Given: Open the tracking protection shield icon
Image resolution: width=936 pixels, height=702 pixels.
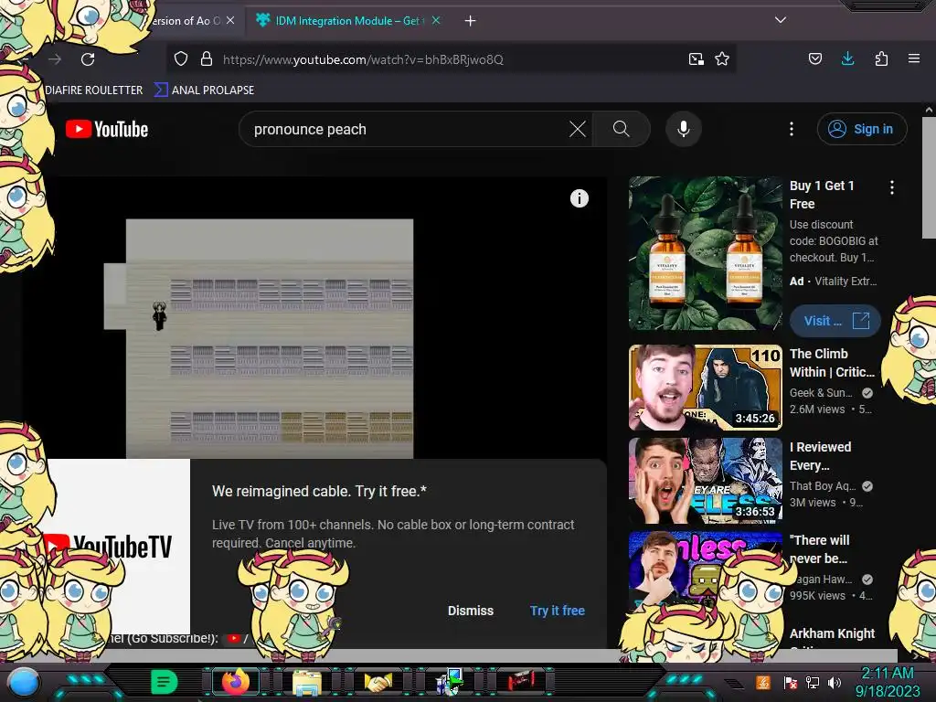Looking at the screenshot, I should click(181, 59).
